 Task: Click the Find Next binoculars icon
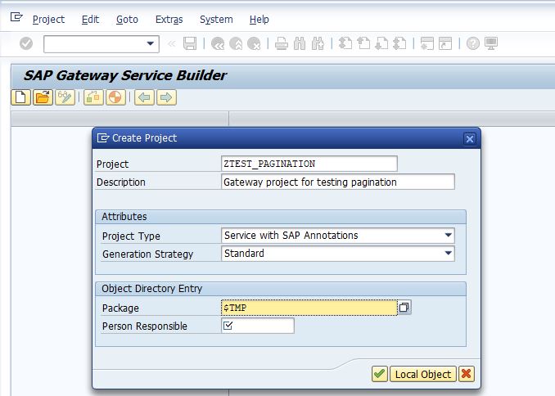318,43
